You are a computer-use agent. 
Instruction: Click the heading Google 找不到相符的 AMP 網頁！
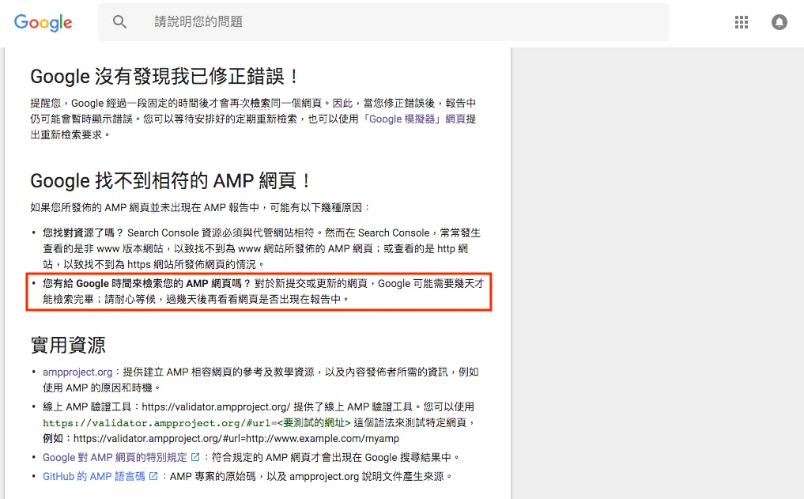[x=171, y=180]
